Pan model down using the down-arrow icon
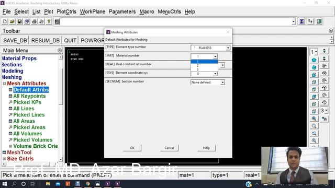 click(325, 58)
